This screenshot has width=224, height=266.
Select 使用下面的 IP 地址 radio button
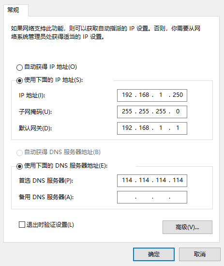[19, 80]
